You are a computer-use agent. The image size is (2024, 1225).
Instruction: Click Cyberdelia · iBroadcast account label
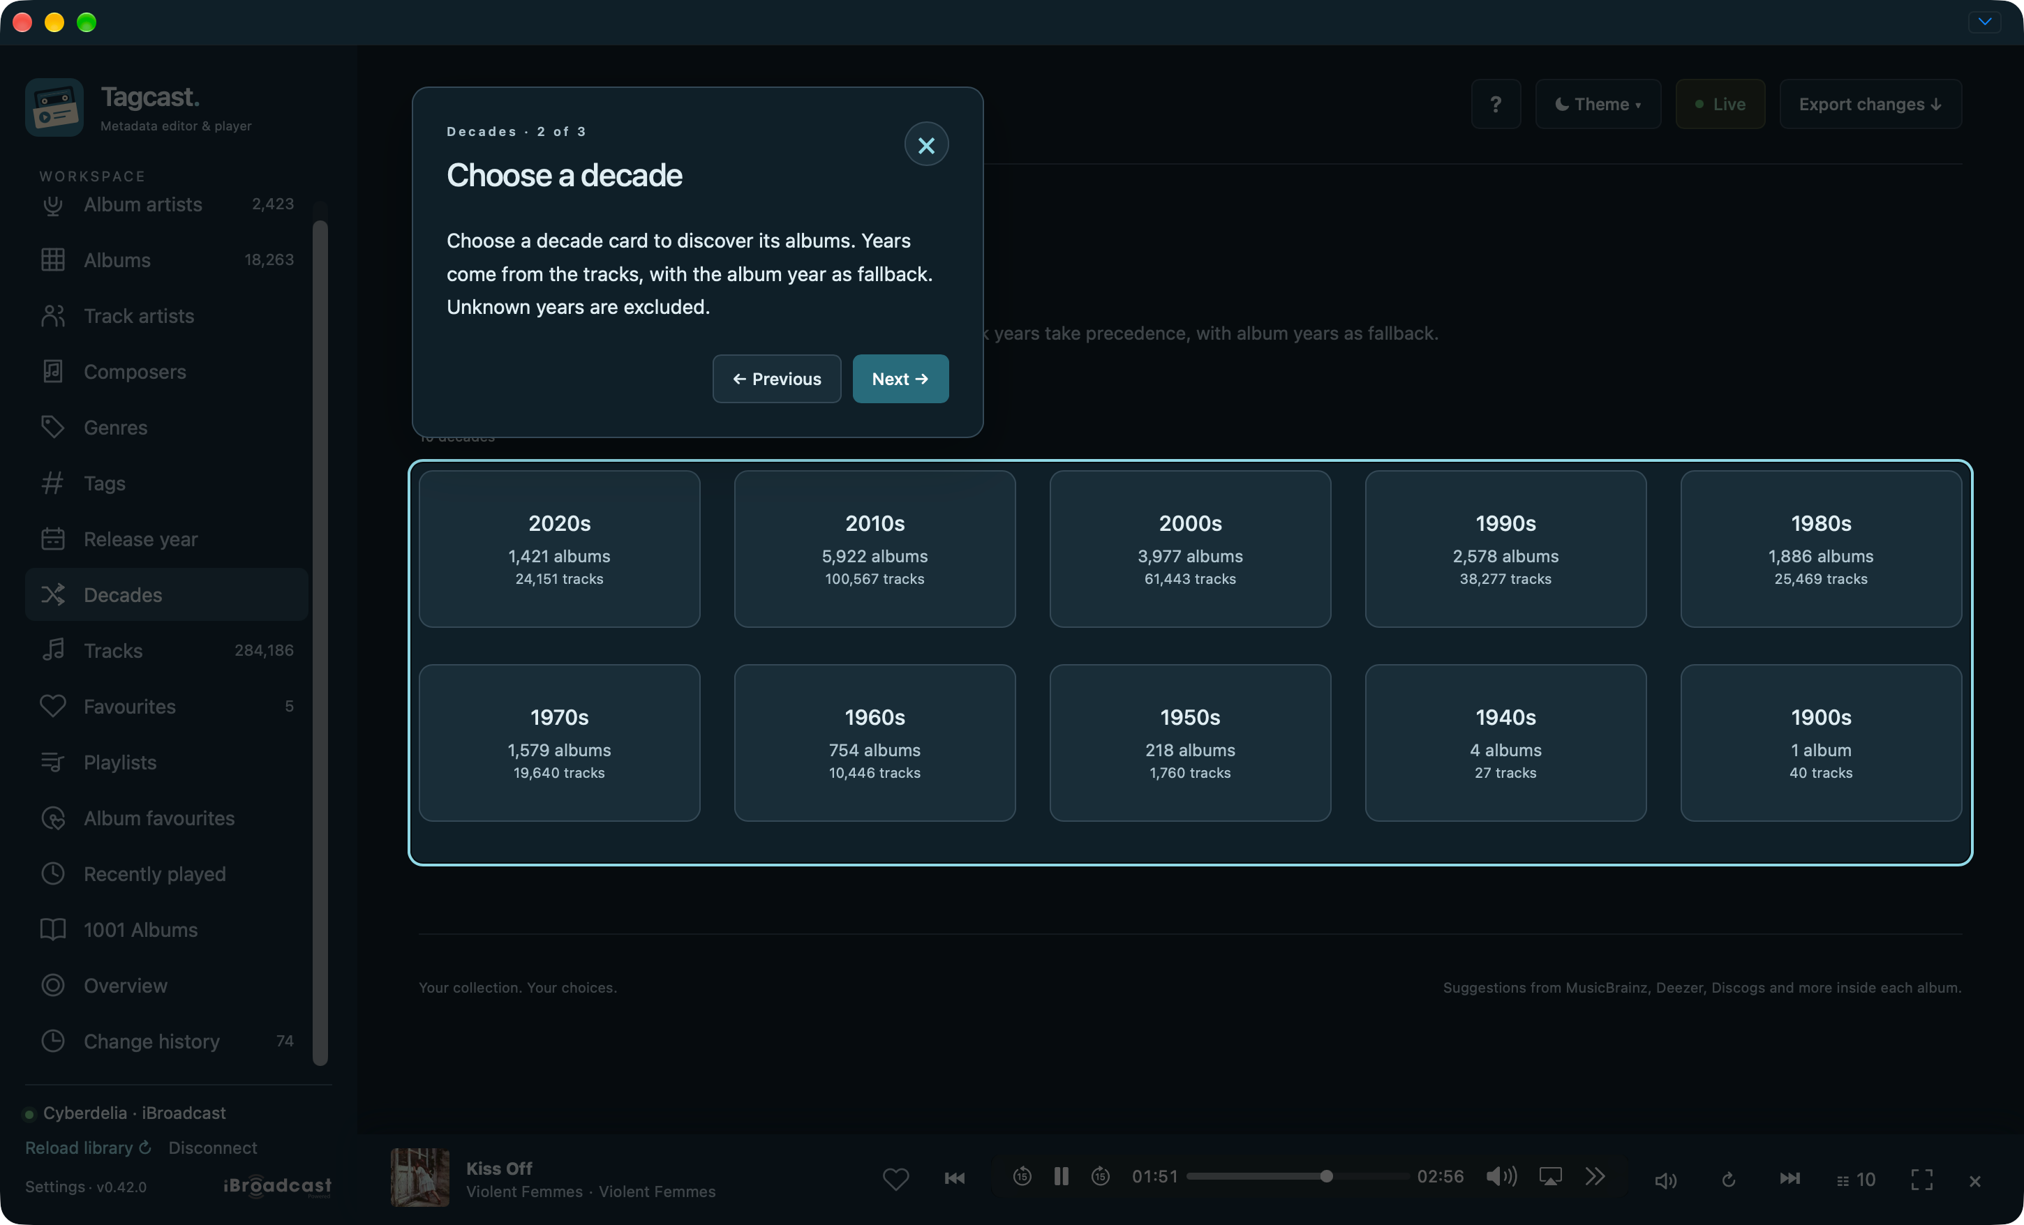pos(134,1113)
